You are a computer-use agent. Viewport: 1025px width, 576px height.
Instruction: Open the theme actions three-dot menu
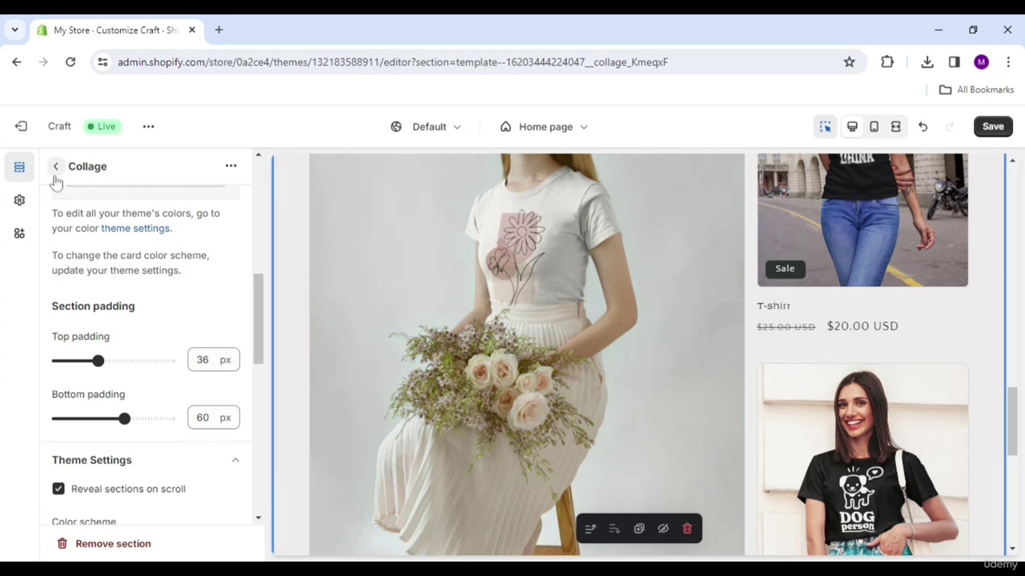point(148,126)
